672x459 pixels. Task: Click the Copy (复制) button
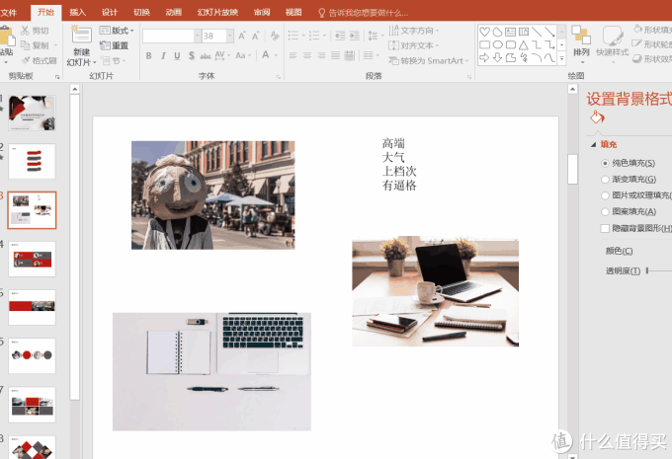(35, 45)
